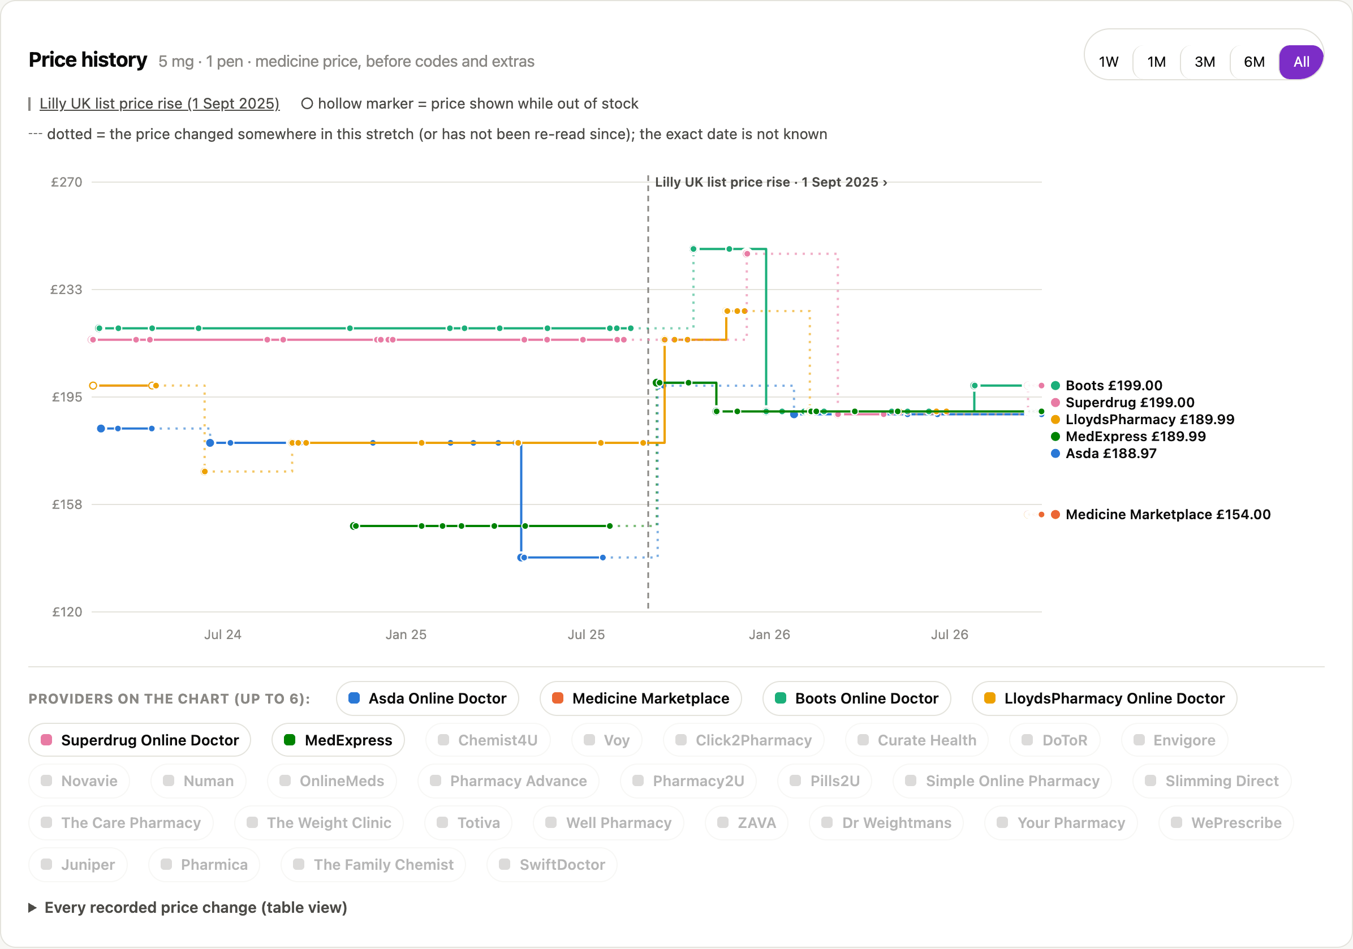Toggle off Medicine Marketplace provider
The image size is (1353, 949).
pyautogui.click(x=640, y=698)
